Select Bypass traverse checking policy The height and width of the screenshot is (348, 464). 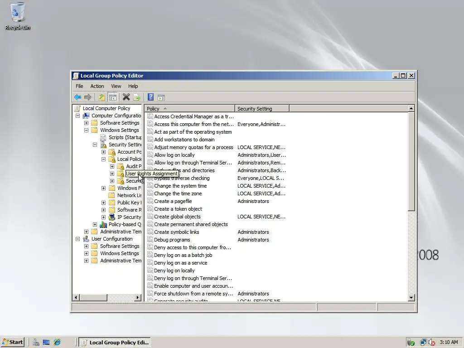[x=182, y=178]
